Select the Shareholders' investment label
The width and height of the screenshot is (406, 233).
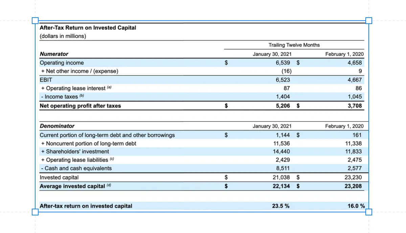pyautogui.click(x=75, y=152)
